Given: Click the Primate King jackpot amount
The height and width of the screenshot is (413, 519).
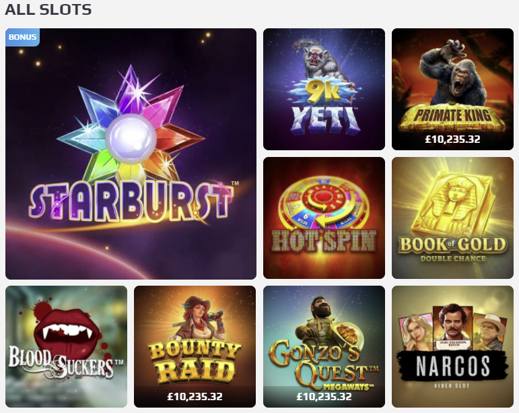Looking at the screenshot, I should point(452,139).
